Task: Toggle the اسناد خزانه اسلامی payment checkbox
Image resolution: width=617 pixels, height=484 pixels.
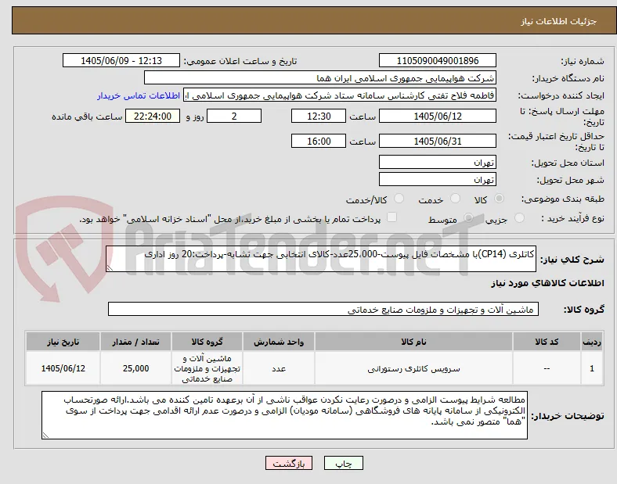Action: (392, 217)
